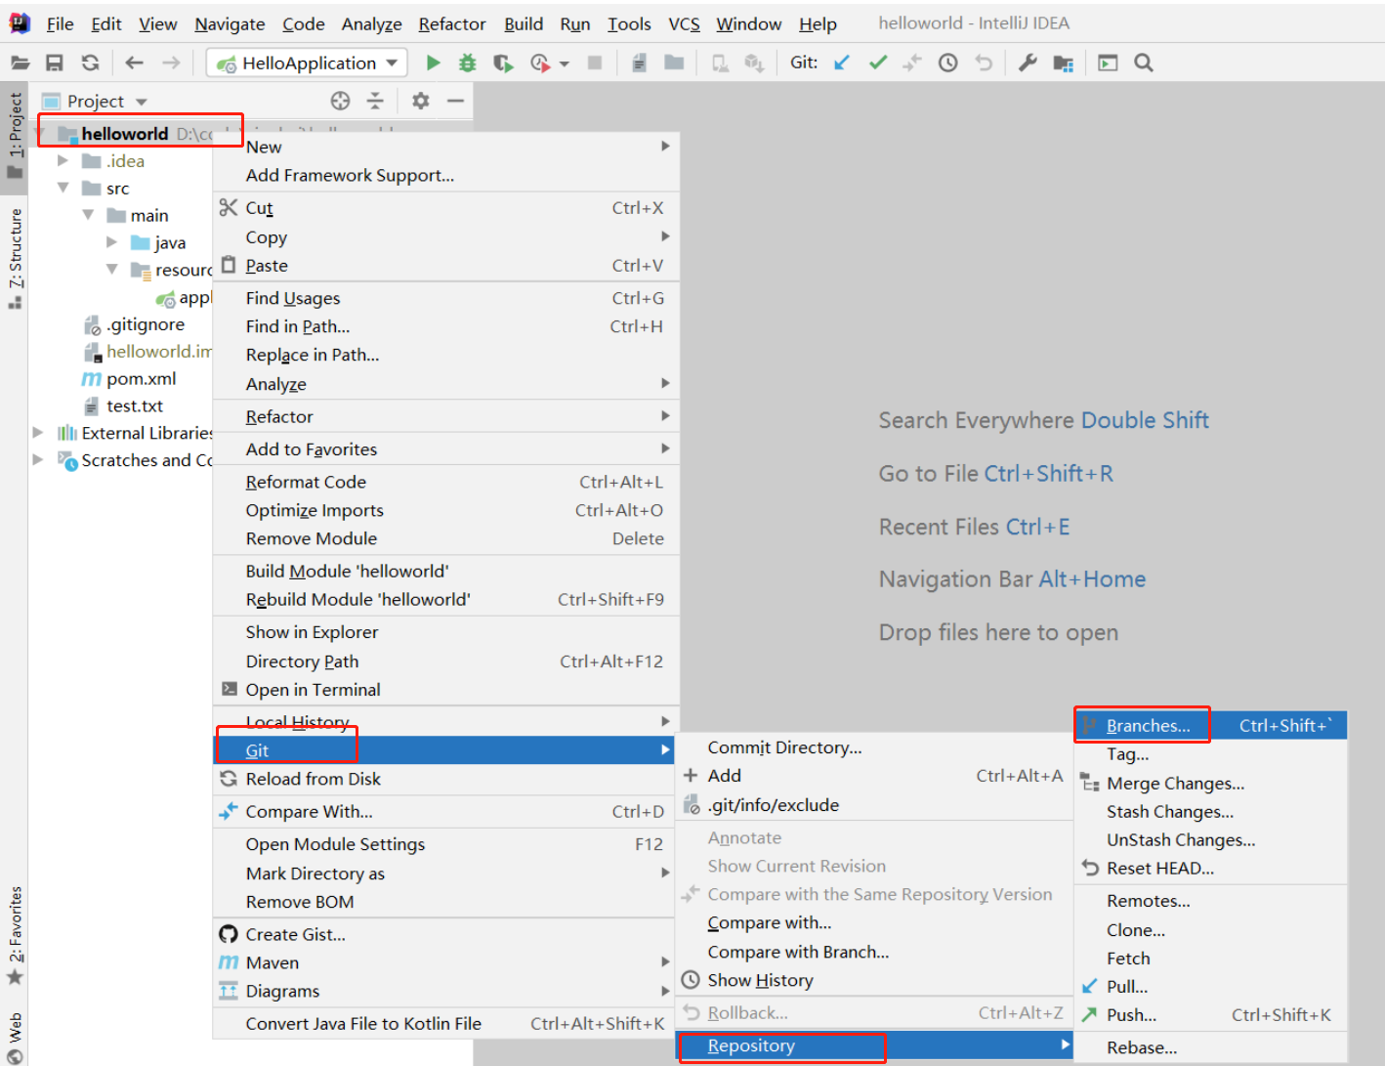Expand the External Libraries node arrow
1385x1066 pixels.
click(x=38, y=432)
